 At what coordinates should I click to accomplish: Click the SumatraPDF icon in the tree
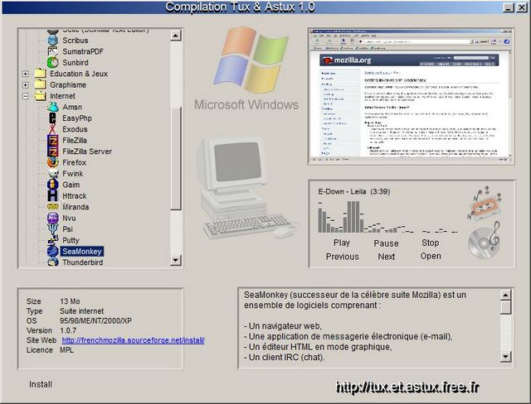pyautogui.click(x=53, y=51)
